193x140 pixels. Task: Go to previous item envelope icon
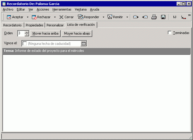(145, 17)
